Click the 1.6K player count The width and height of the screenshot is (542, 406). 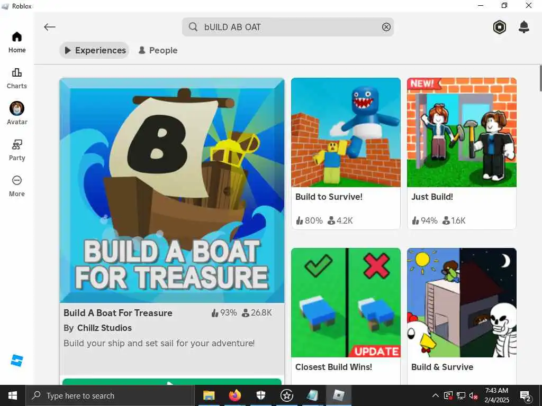454,220
